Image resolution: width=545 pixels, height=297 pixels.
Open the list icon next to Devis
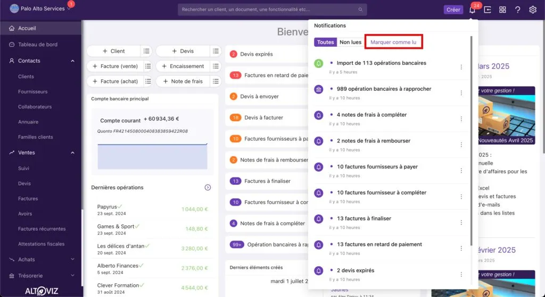pyautogui.click(x=216, y=51)
